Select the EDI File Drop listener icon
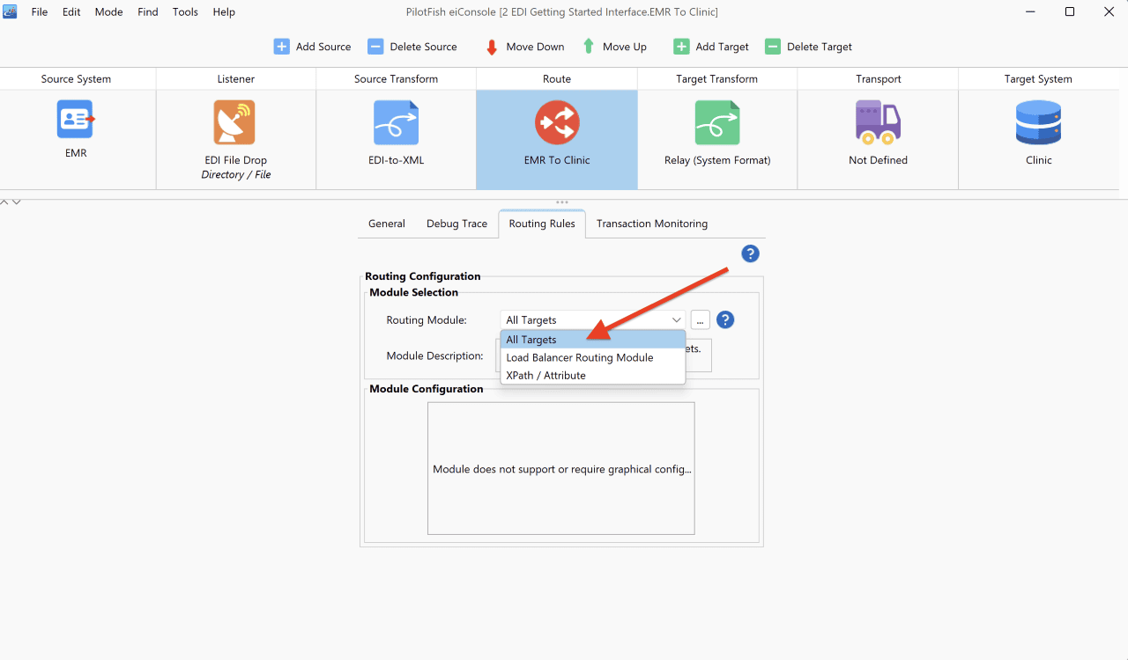This screenshot has height=660, width=1128. pos(234,122)
